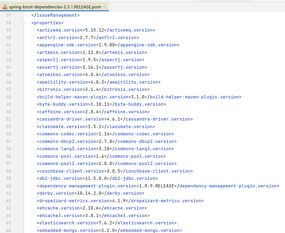Click the opening elasticsearch.version tag name
Image resolution: width=285 pixels, height=233 pixels.
coord(68,223)
